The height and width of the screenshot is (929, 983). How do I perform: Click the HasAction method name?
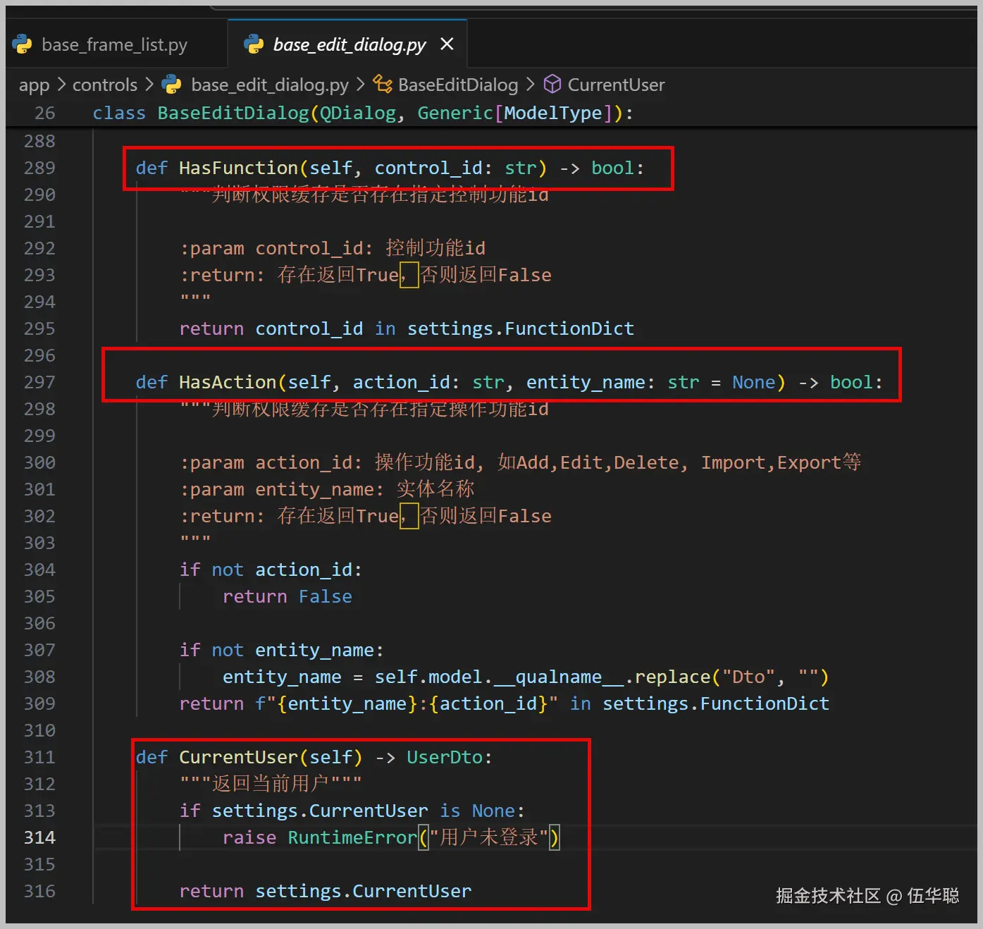(x=228, y=382)
